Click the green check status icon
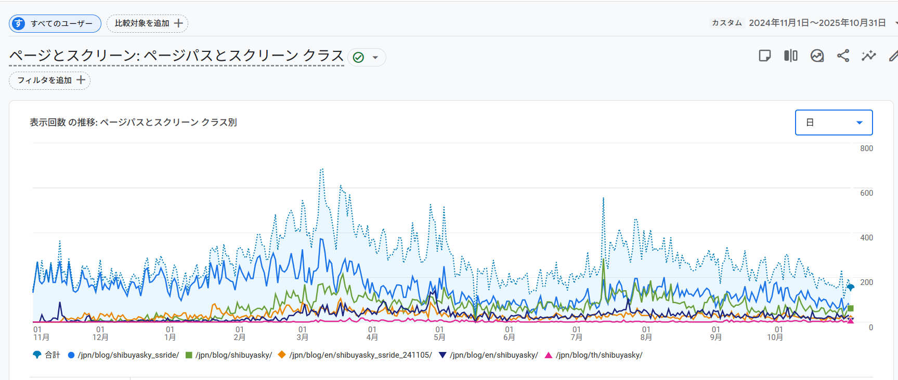Viewport: 898px width, 380px height. coord(358,57)
